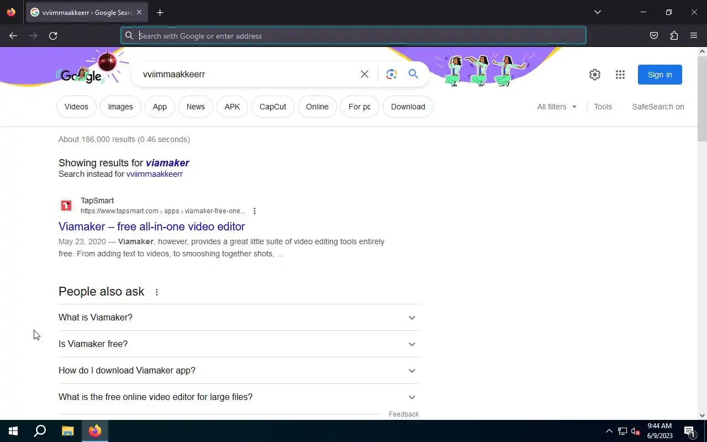Click the muted volume tray icon
The height and width of the screenshot is (442, 707).
point(636,431)
